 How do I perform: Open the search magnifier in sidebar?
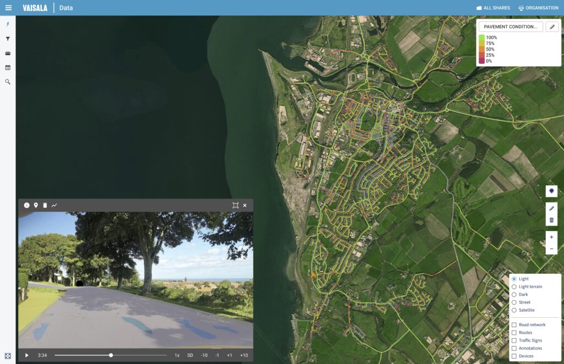click(8, 82)
